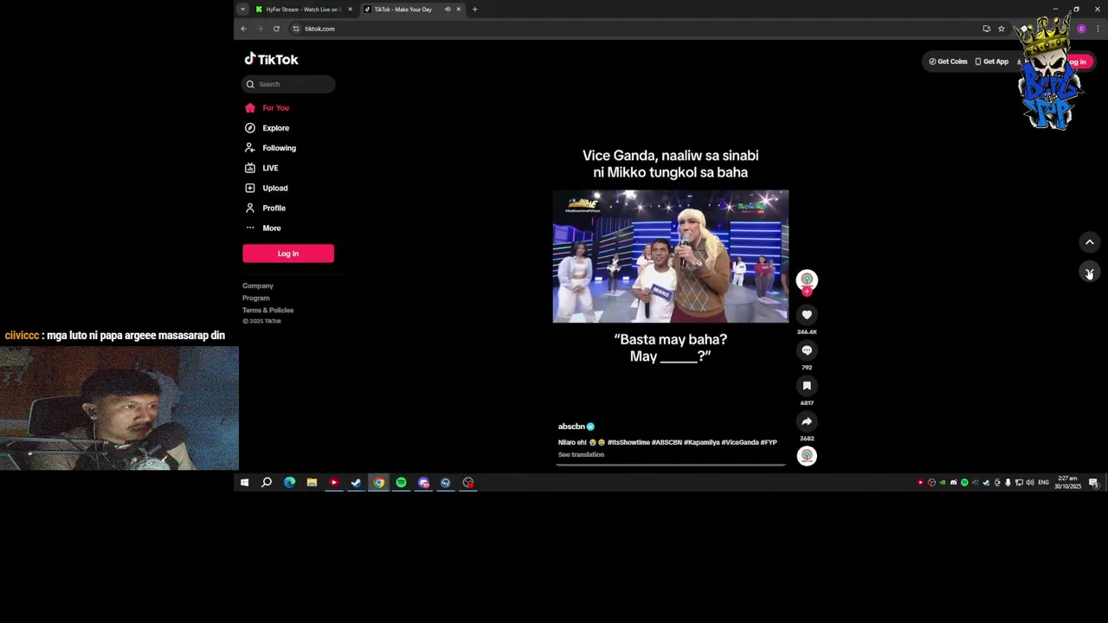The height and width of the screenshot is (623, 1108).
Task: Click the browser back button
Action: coord(243,29)
